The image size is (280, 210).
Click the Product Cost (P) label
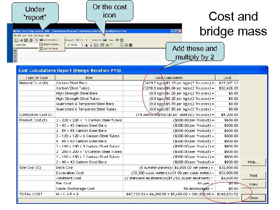click(x=33, y=120)
